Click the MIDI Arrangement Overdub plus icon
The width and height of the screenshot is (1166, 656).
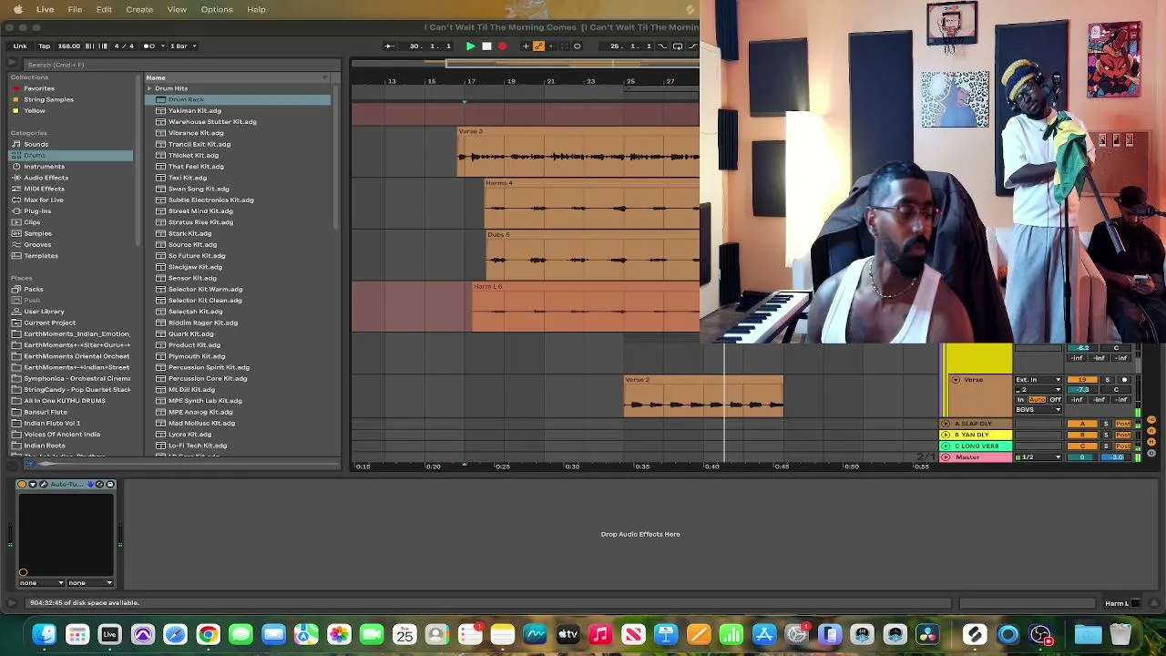[x=526, y=46]
